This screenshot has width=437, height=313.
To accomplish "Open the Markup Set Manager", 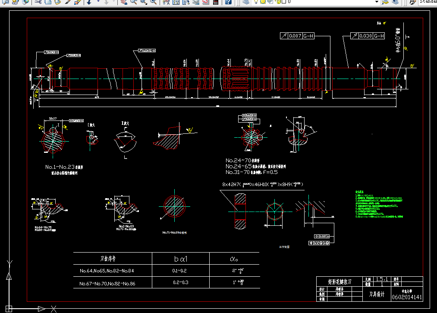I will point(206,2).
